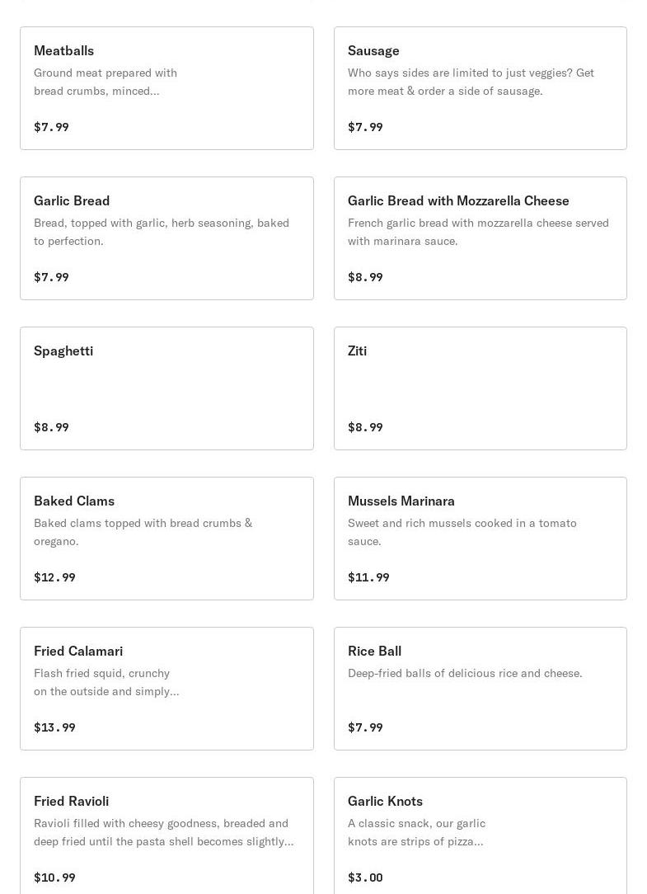Choose Garlic Bread from the menu
Screen dimensions: 647x894
[72, 201]
